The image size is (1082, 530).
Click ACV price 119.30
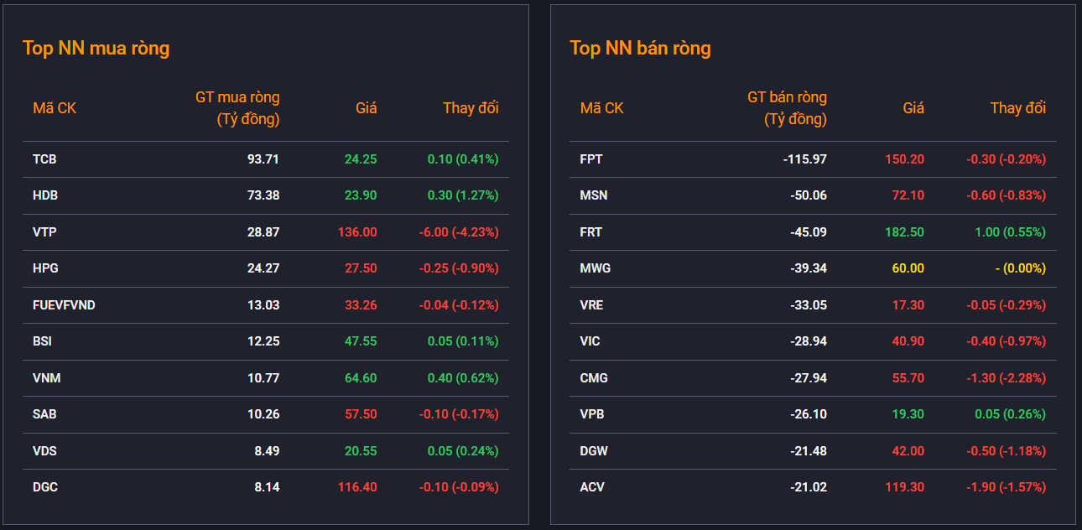tap(904, 487)
